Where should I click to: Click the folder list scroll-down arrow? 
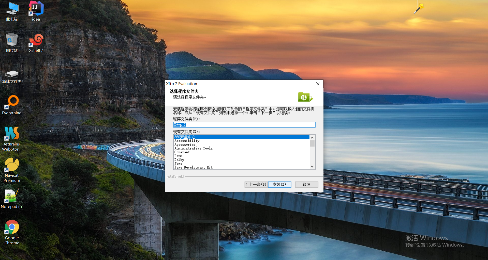click(312, 167)
